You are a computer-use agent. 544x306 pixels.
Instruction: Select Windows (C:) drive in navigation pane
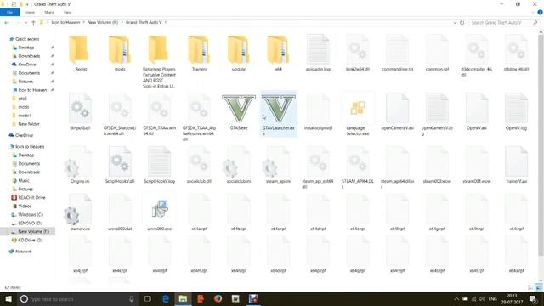31,214
